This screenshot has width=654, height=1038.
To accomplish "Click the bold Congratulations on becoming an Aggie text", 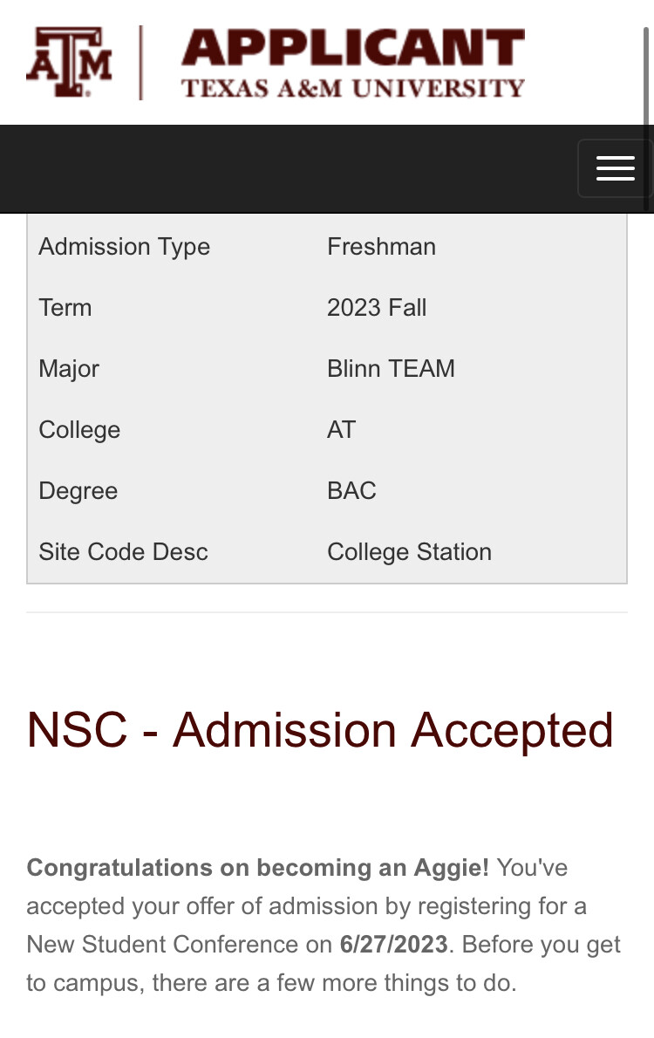I will (257, 868).
